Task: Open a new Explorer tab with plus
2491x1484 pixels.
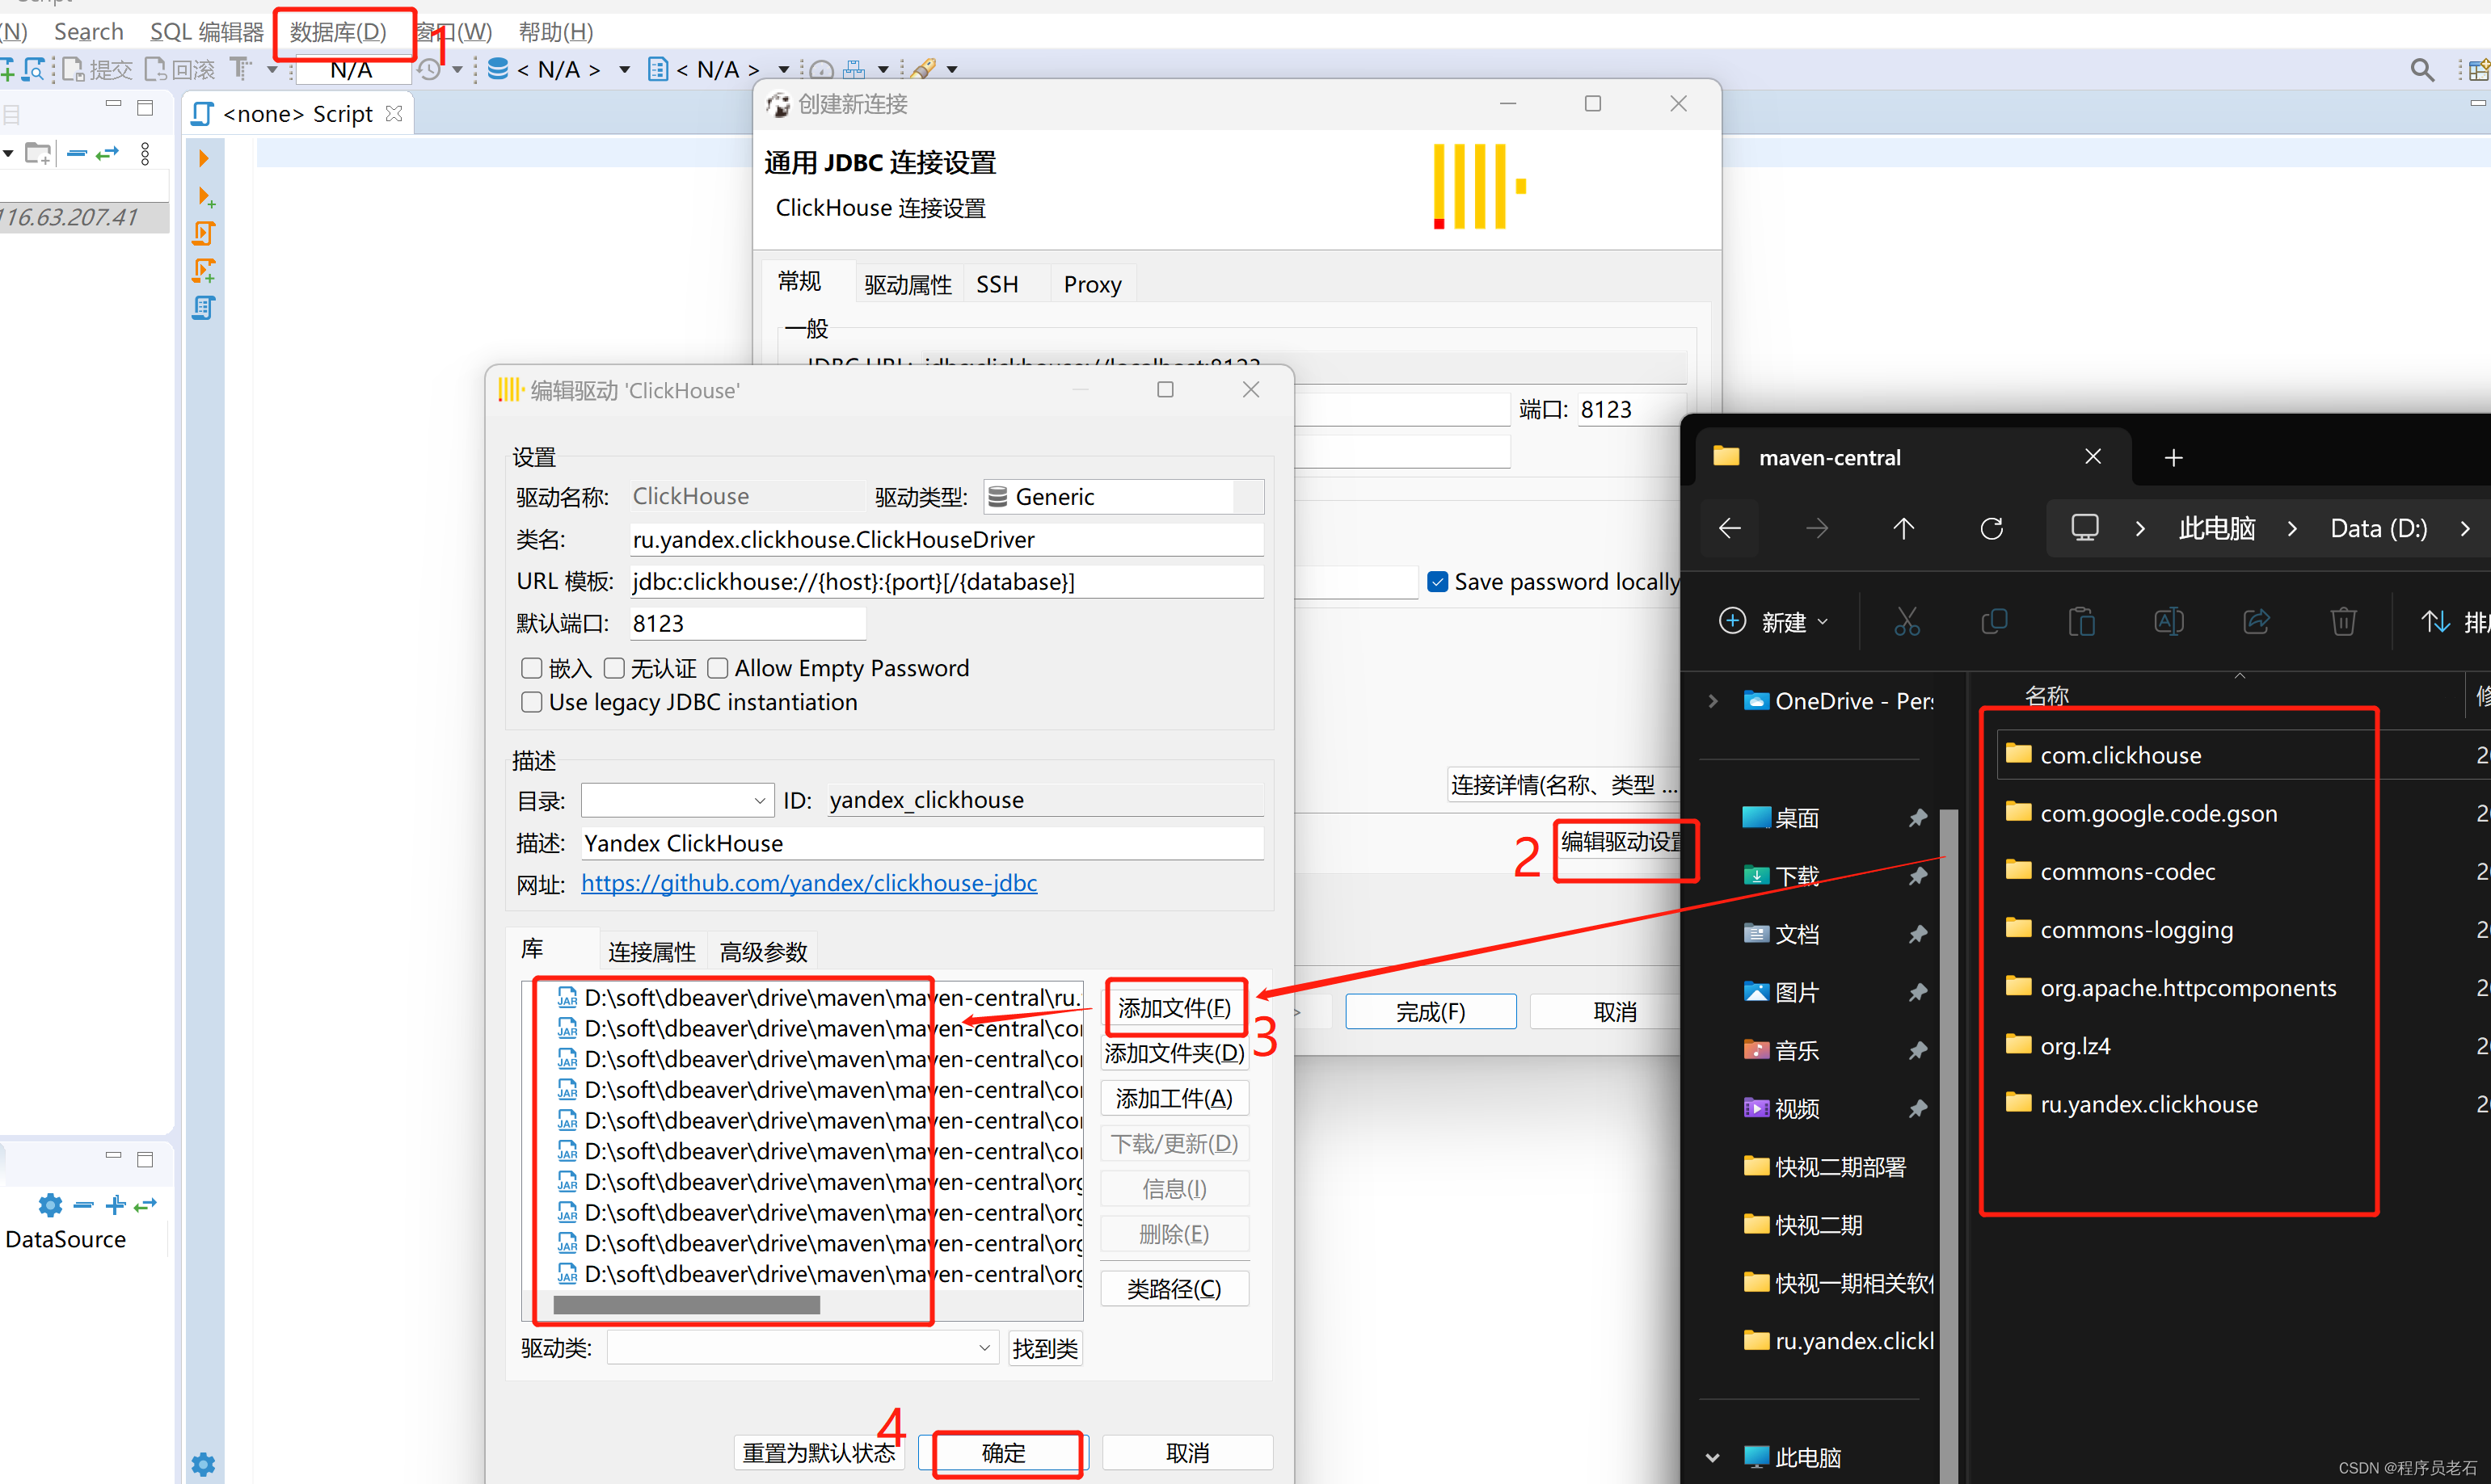Action: 2173,457
